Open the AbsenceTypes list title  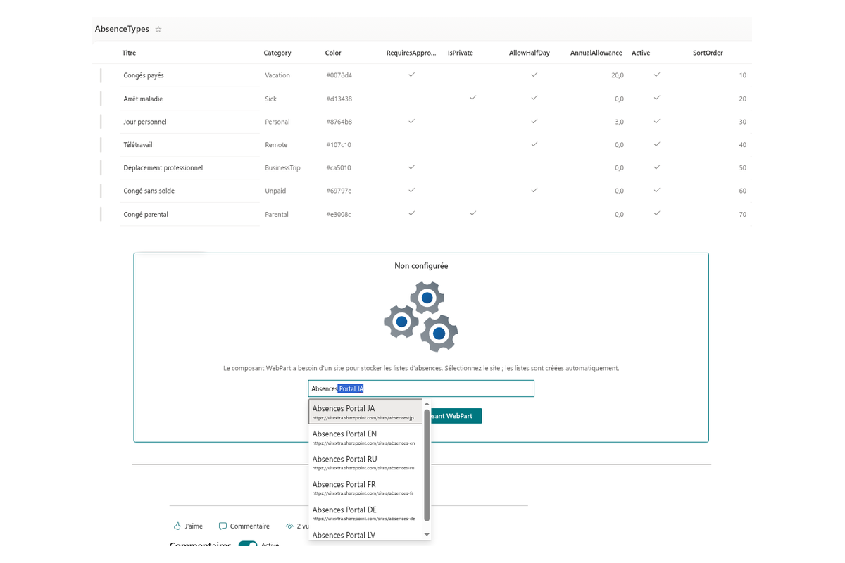point(122,29)
